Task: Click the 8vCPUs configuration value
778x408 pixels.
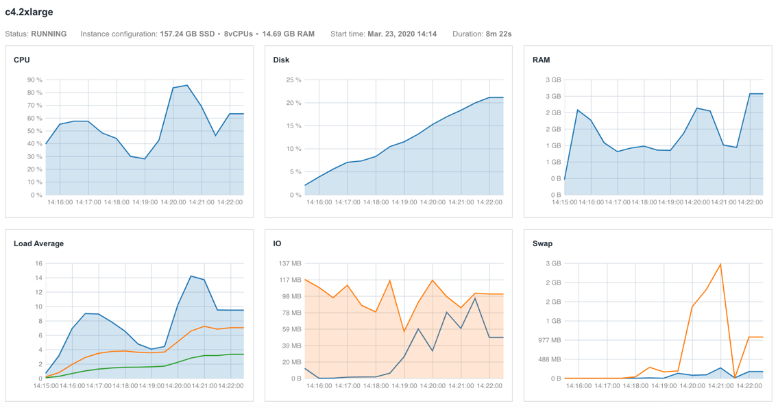Action: (x=238, y=34)
